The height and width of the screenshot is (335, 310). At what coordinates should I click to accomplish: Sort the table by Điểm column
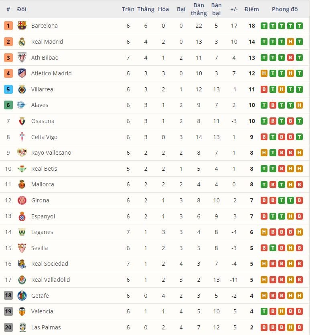tap(251, 9)
